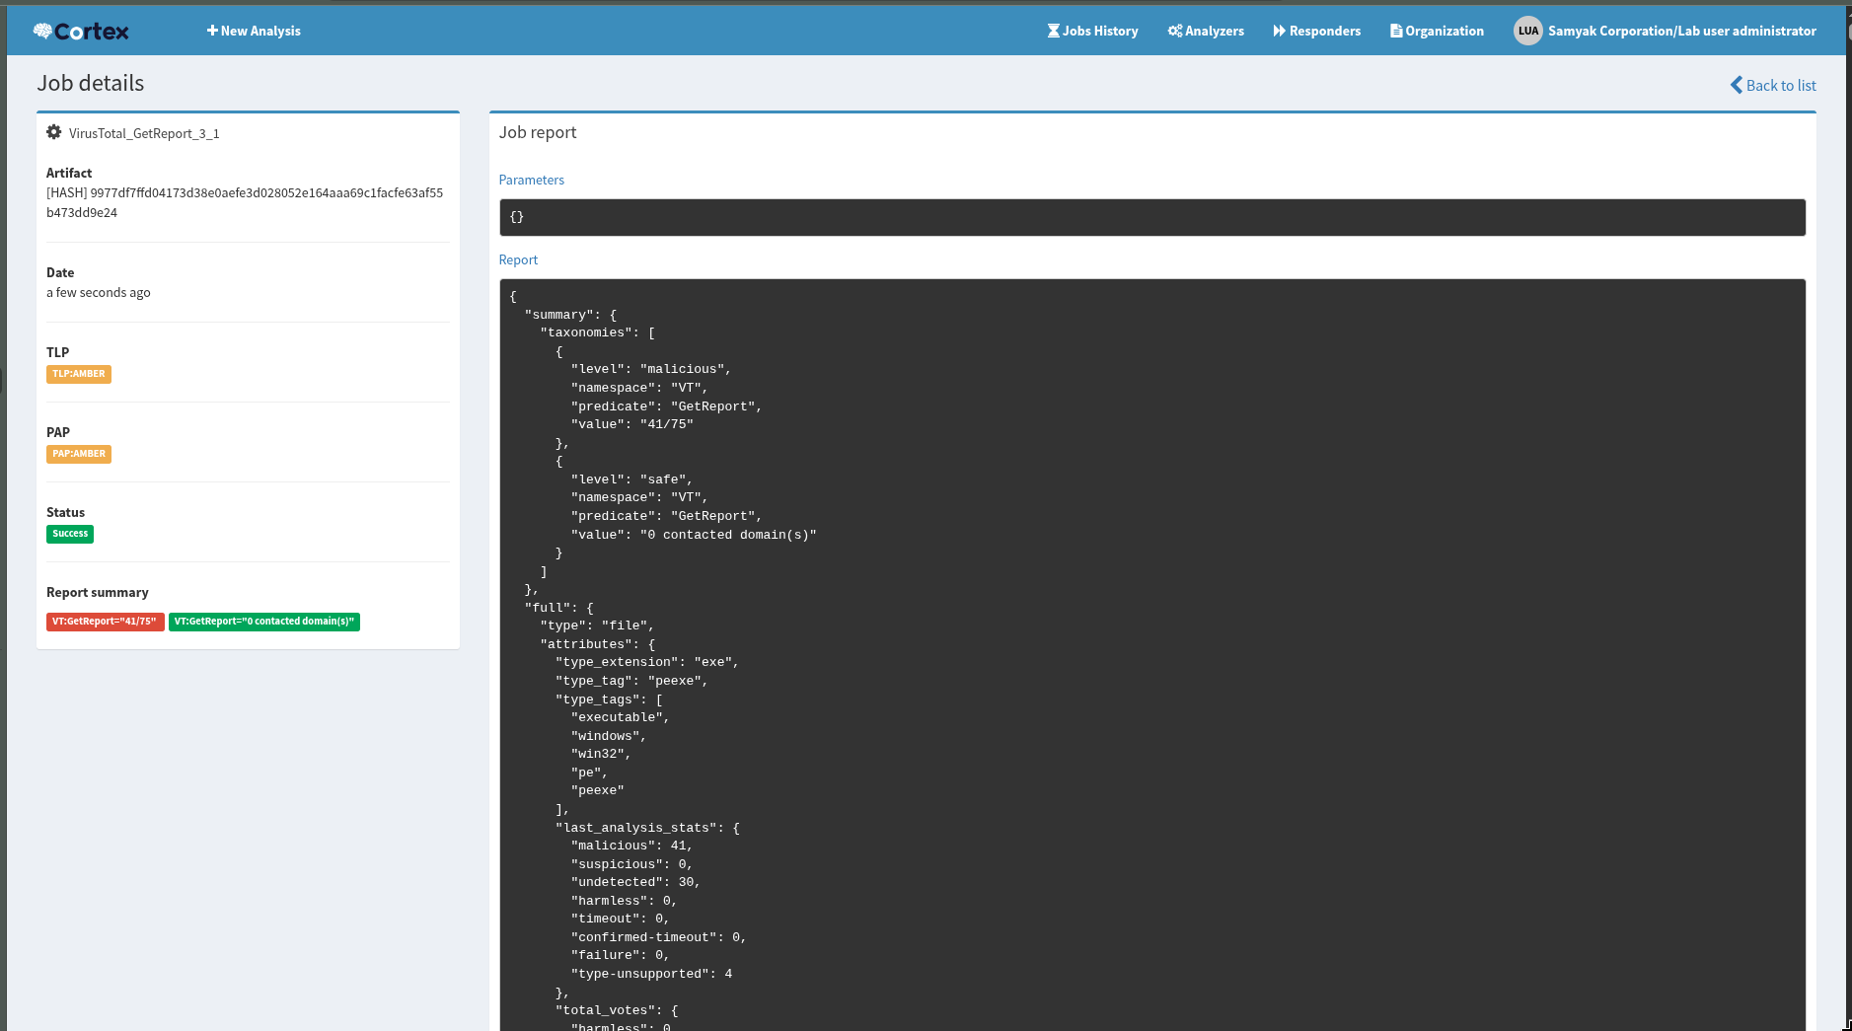Click the artifact hash value text

(245, 202)
